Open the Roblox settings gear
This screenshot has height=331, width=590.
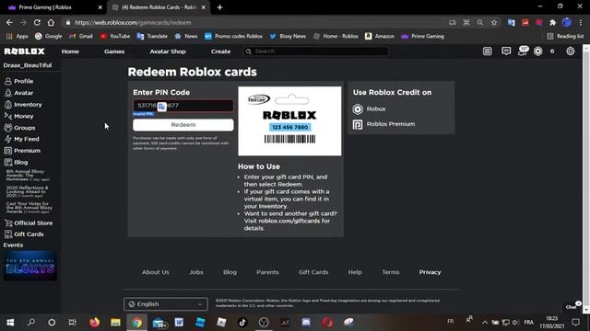571,51
